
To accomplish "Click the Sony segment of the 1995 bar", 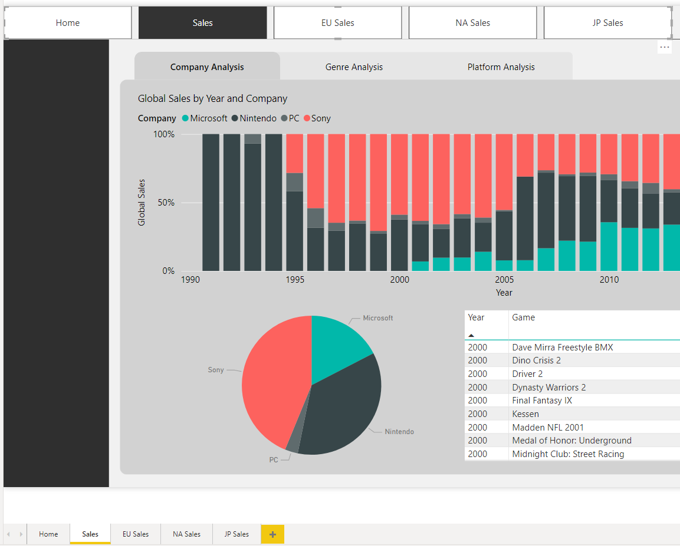I will [294, 153].
